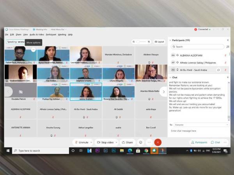This screenshot has height=175, width=234.
Task: Collapse the Participants panel header chevron
Action: (x=170, y=40)
